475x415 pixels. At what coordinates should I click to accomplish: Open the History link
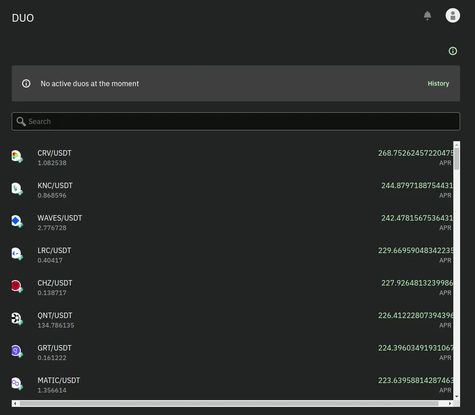click(438, 83)
